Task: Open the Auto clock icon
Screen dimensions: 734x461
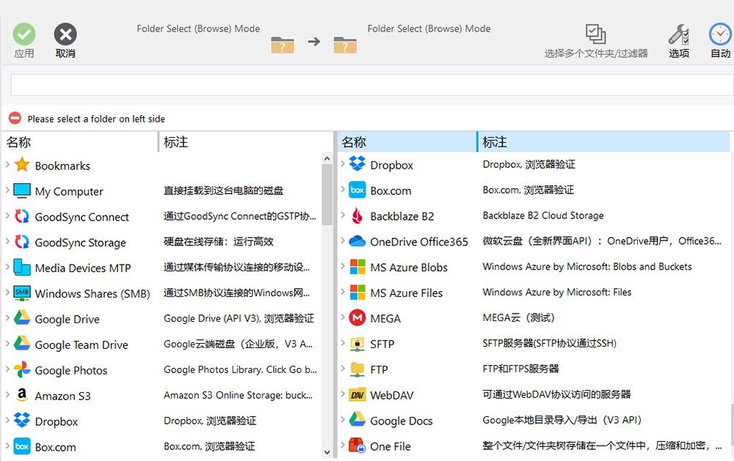Action: coord(720,34)
